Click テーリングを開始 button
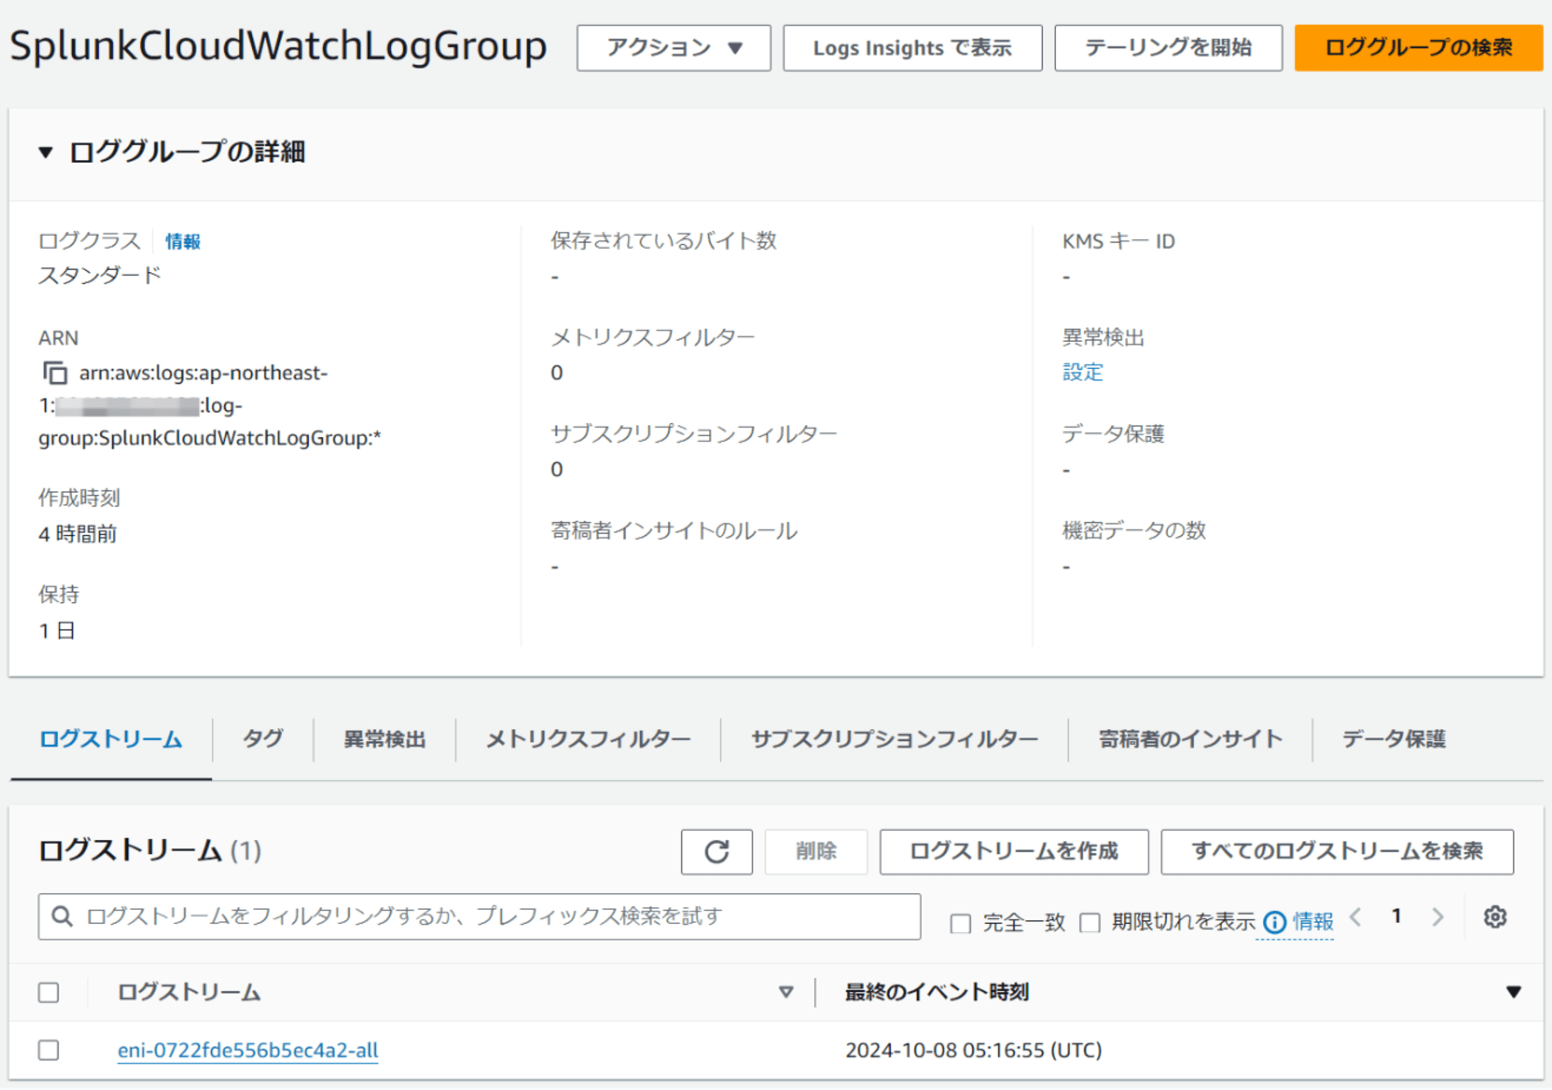This screenshot has width=1552, height=1090. (x=1168, y=48)
